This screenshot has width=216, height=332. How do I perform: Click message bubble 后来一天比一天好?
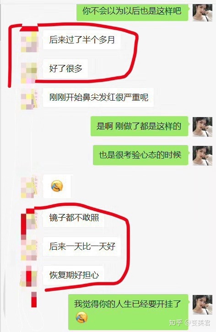click(x=82, y=246)
